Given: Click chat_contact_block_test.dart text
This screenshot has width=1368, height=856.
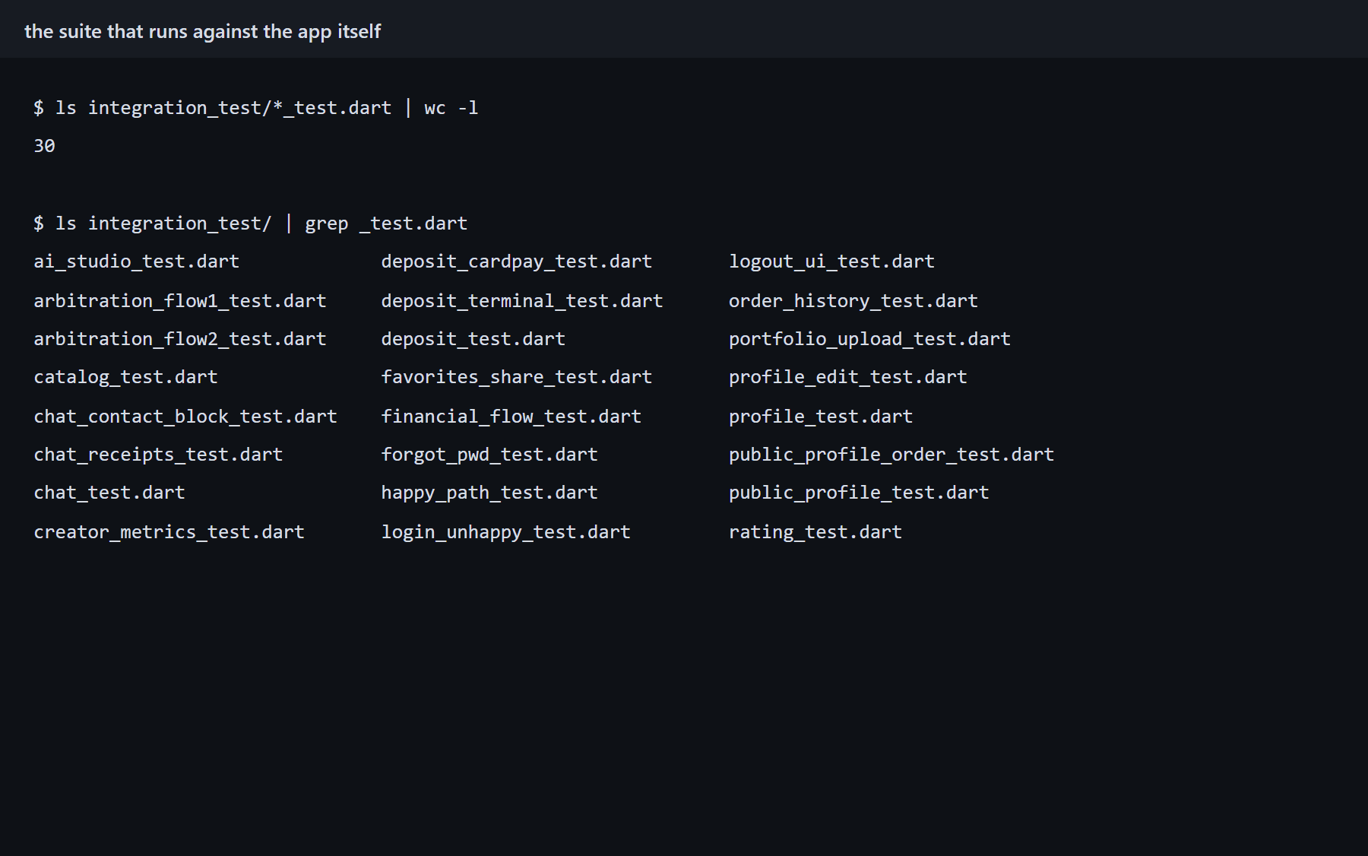Looking at the screenshot, I should [x=185, y=417].
